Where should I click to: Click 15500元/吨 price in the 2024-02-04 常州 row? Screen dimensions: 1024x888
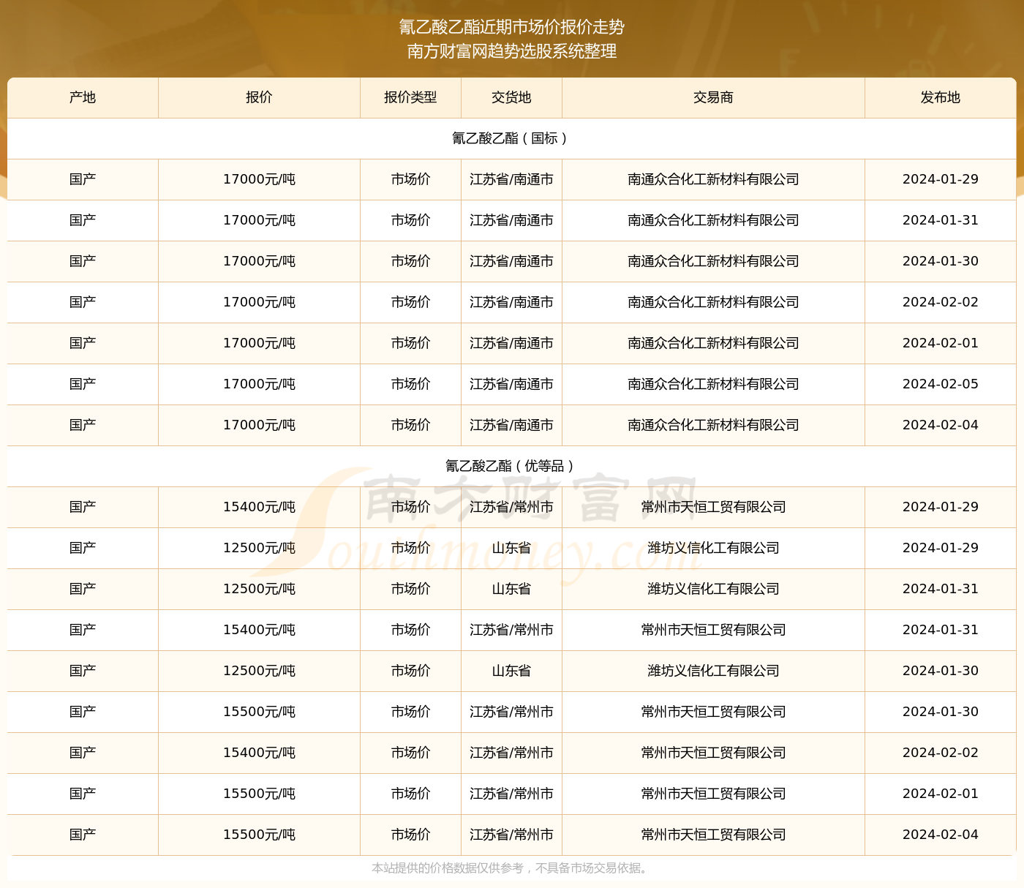(259, 835)
